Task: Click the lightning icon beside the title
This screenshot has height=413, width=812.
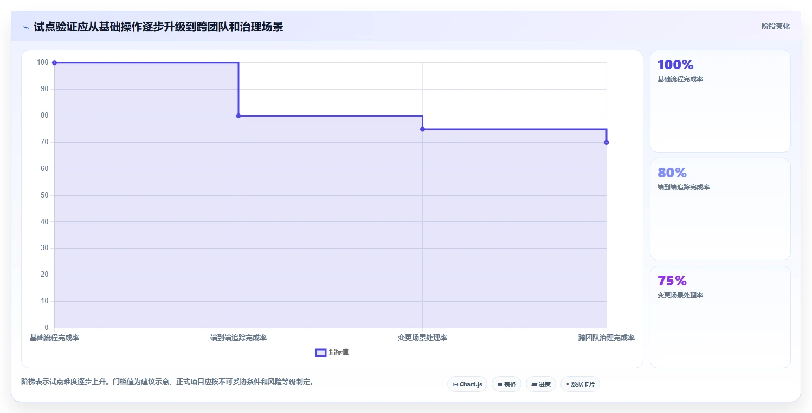Action: (26, 27)
